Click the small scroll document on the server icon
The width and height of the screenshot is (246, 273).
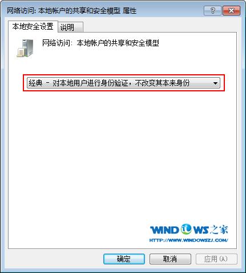[x=21, y=53]
